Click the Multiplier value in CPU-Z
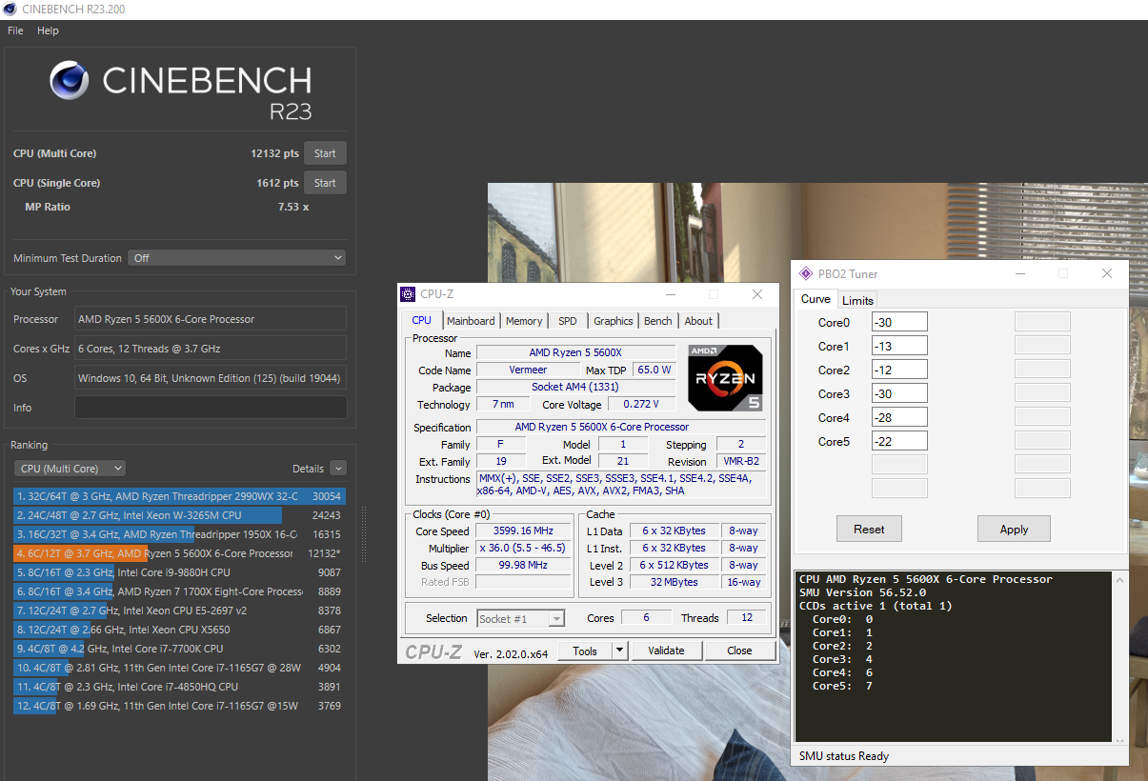This screenshot has width=1148, height=781. pyautogui.click(x=523, y=548)
